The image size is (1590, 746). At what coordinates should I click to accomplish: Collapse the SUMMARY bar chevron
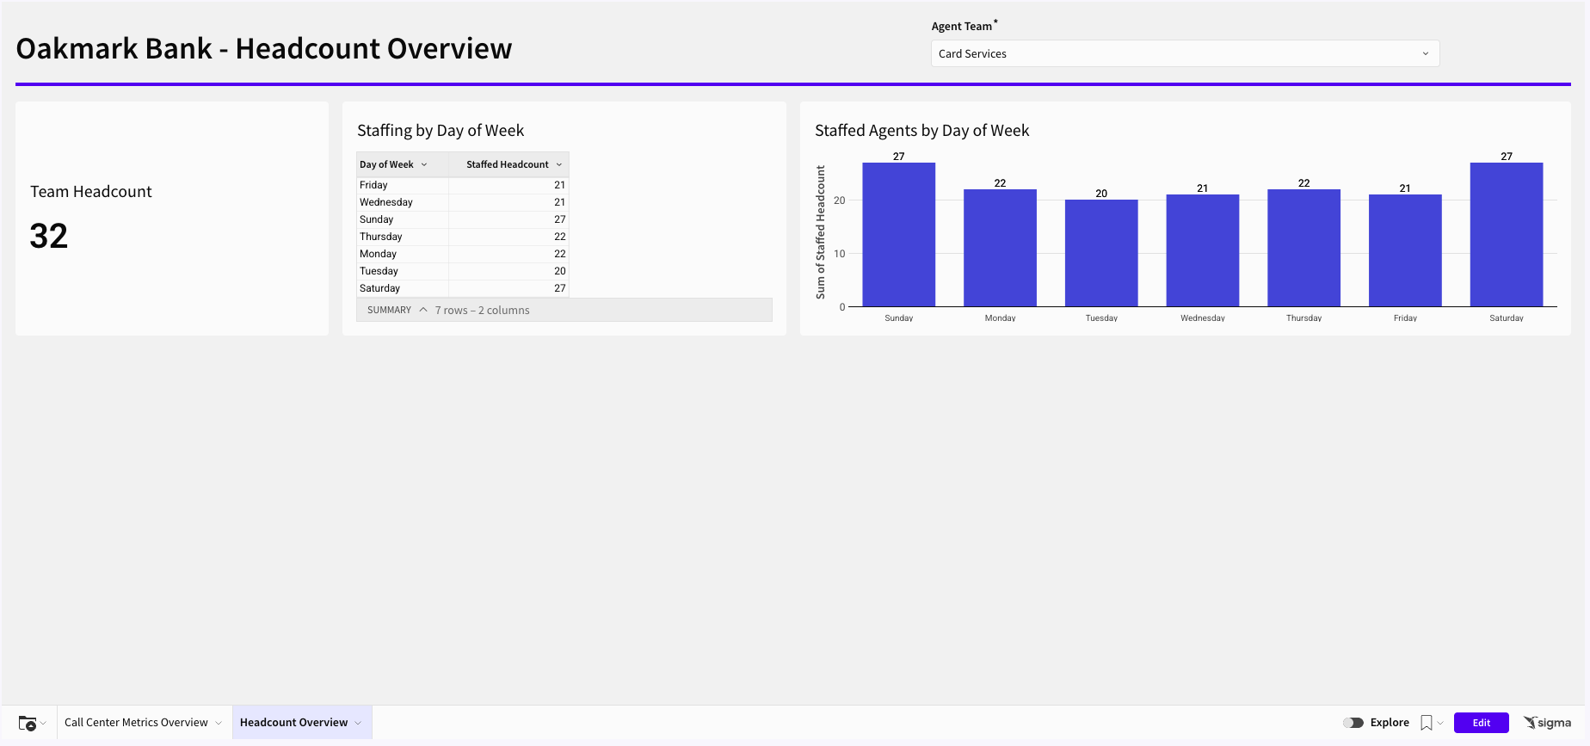pyautogui.click(x=423, y=310)
